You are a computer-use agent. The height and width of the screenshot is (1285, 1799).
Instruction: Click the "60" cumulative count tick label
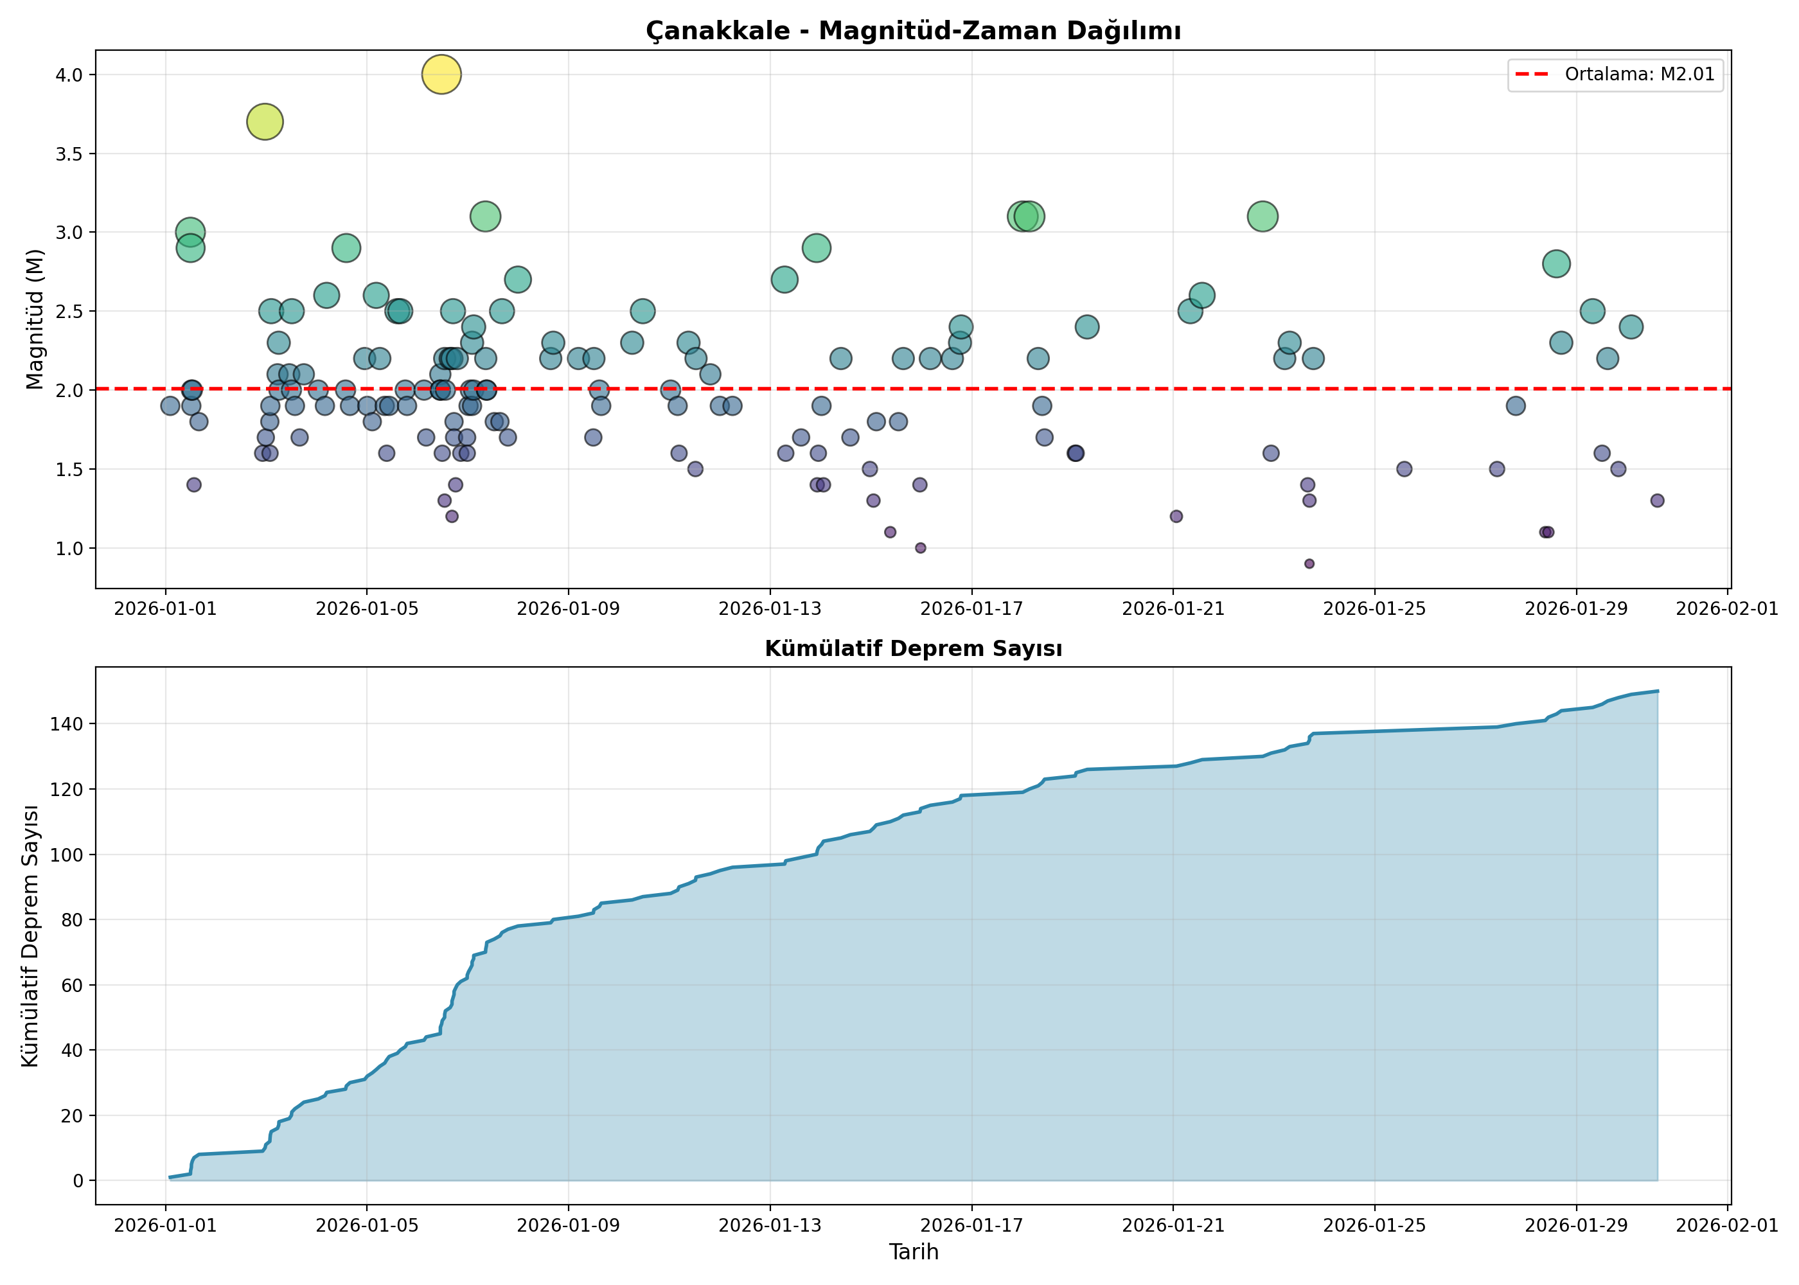click(73, 985)
